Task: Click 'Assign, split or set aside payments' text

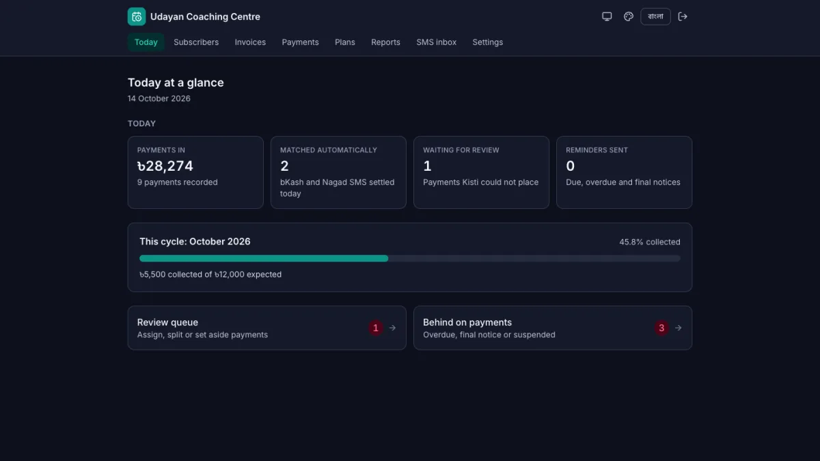Action: [202, 335]
